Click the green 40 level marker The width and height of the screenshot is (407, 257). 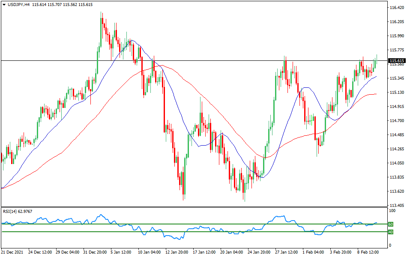pos(390,232)
